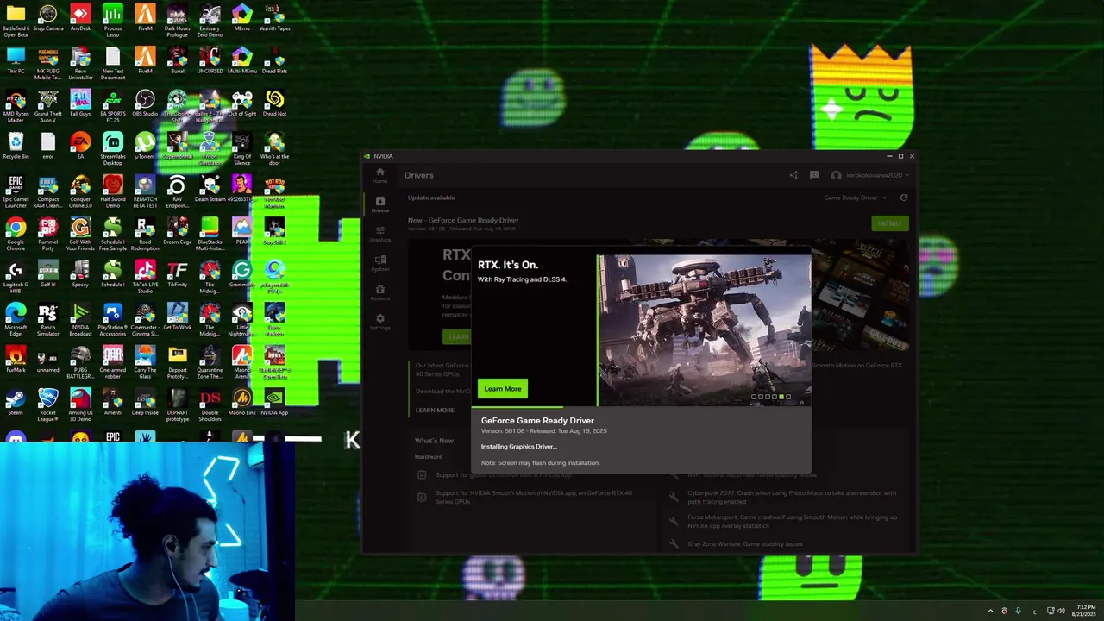1104x621 pixels.
Task: Select the This PC desktop icon
Action: tap(16, 61)
